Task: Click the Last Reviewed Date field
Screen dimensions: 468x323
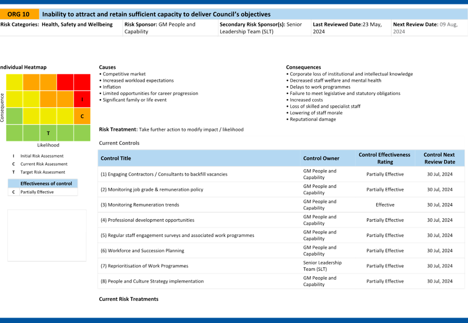Action: [350, 27]
